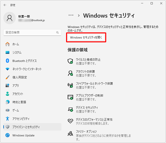Click the ホーム house icon
Screen dimensions: 166x143
(x=7, y=44)
